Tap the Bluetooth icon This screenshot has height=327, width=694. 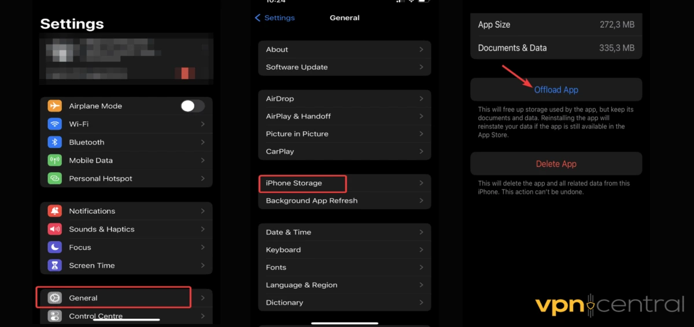coord(55,142)
